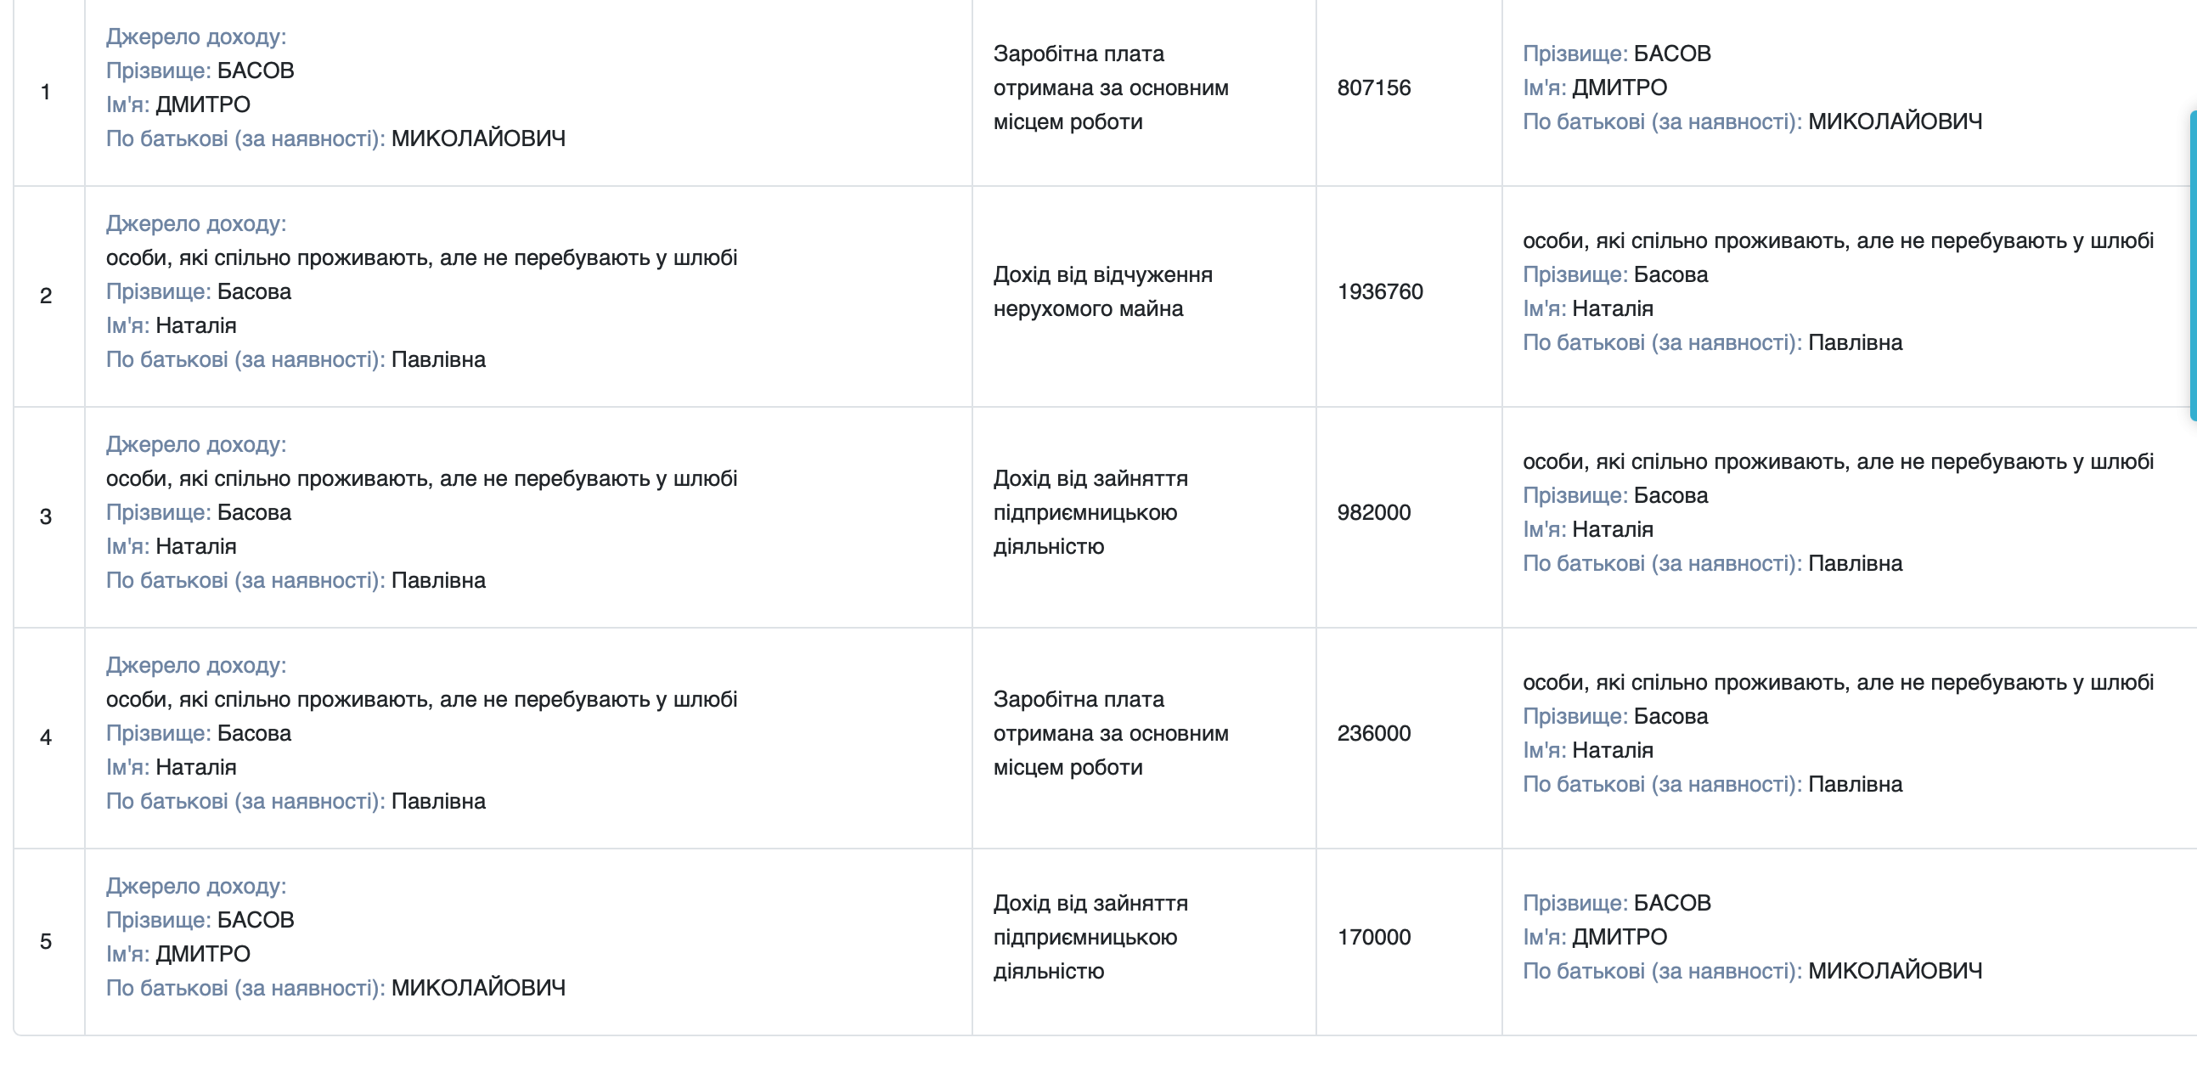2197x1083 pixels.
Task: Click row number 1 in the table
Action: click(x=45, y=92)
